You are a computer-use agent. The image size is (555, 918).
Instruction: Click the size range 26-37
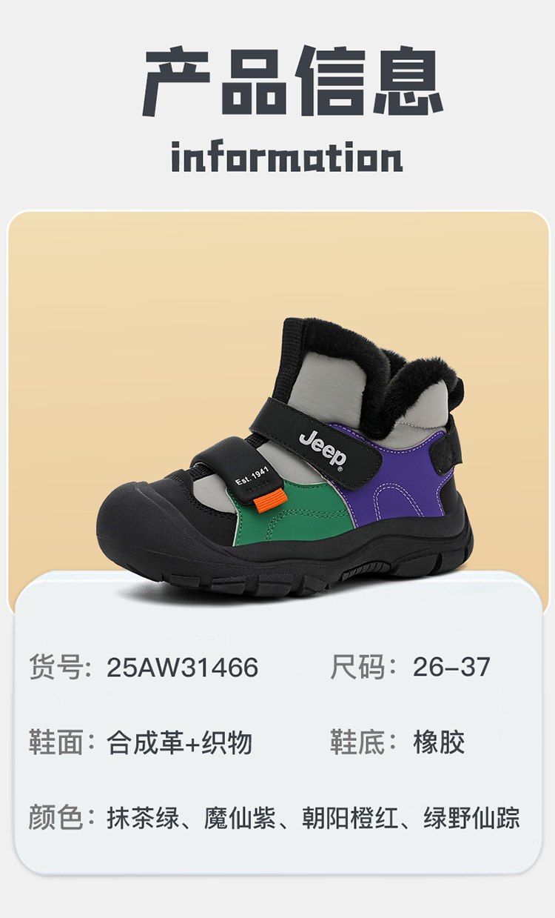pyautogui.click(x=451, y=668)
